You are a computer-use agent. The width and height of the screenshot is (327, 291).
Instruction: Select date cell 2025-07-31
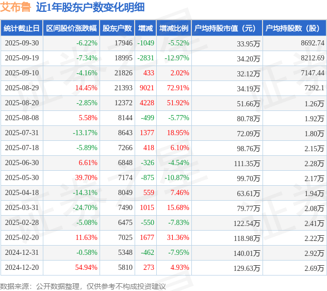pyautogui.click(x=22, y=133)
